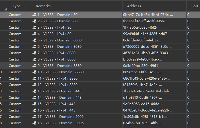Image resolution: width=200 pixels, height=128 pixels.
Task: Click address 99c49646-e1ef-4285-ad07-...
Action: [x=147, y=34]
